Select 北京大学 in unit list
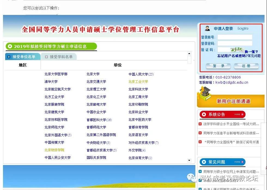The width and height of the screenshot is (267, 190). (x=93, y=74)
